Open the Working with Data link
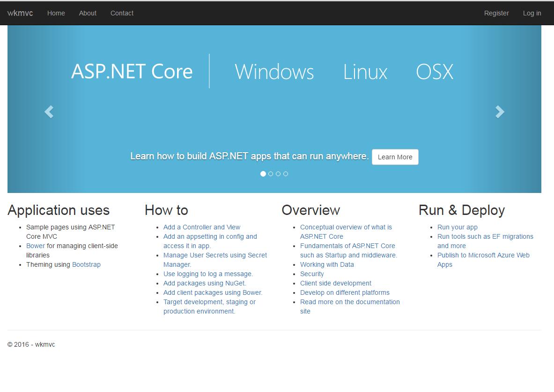The height and width of the screenshot is (392, 554). (327, 264)
